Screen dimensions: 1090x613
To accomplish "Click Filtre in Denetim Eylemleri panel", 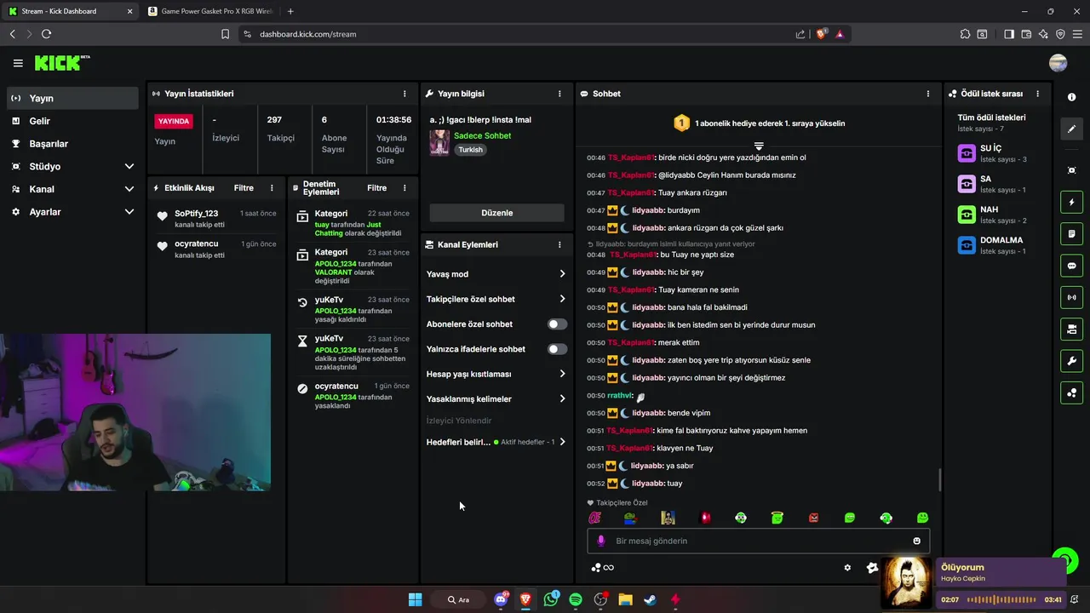I will 377,188.
